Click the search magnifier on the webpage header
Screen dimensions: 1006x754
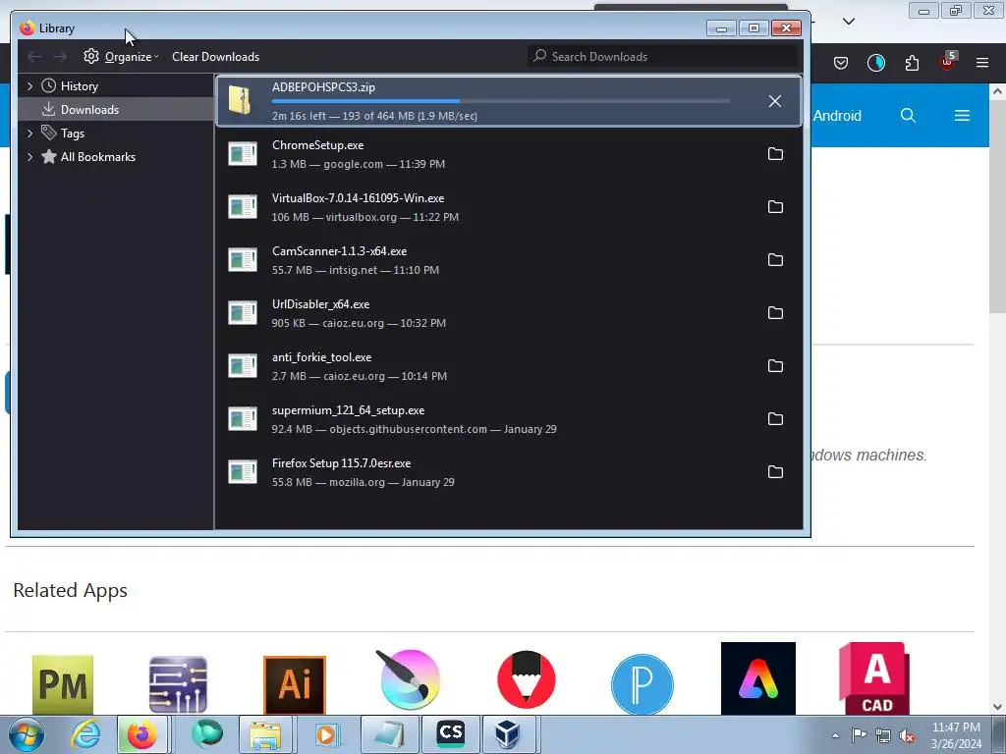[908, 116]
